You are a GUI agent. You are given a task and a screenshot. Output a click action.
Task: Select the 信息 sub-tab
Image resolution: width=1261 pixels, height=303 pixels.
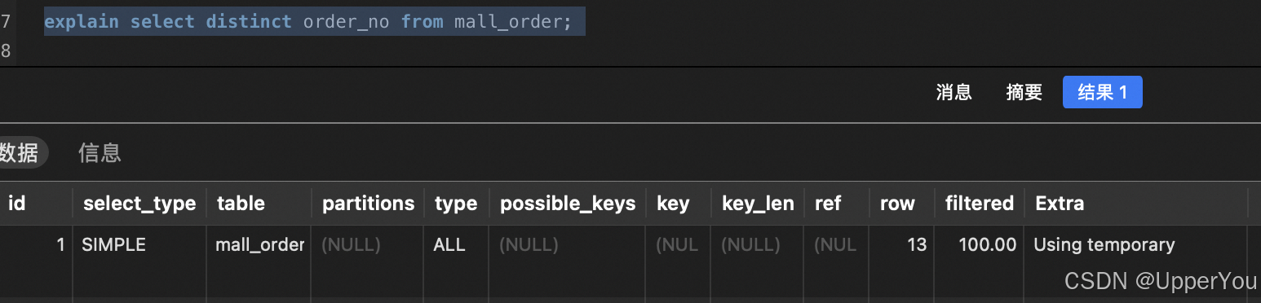100,152
